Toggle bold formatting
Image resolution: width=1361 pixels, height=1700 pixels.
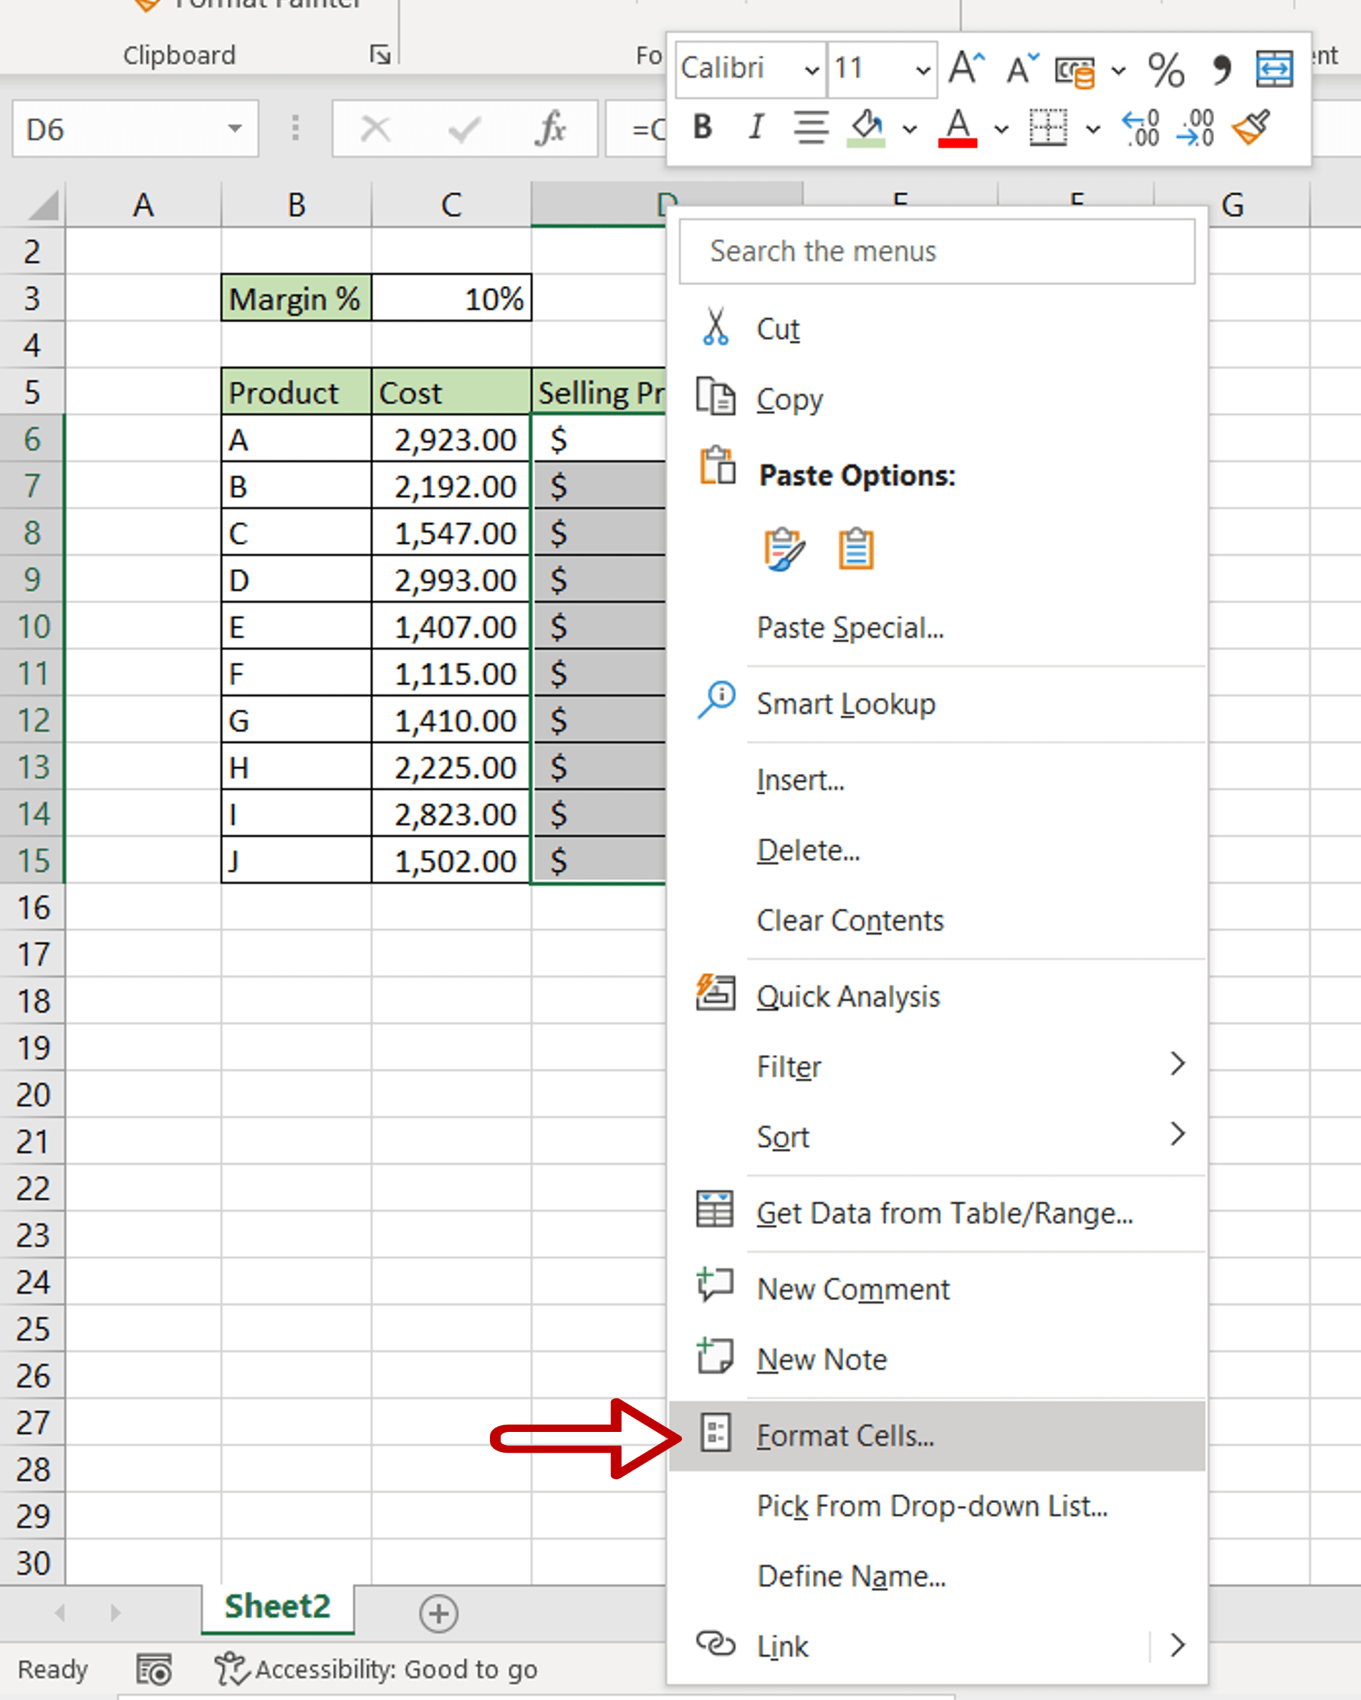coord(701,128)
